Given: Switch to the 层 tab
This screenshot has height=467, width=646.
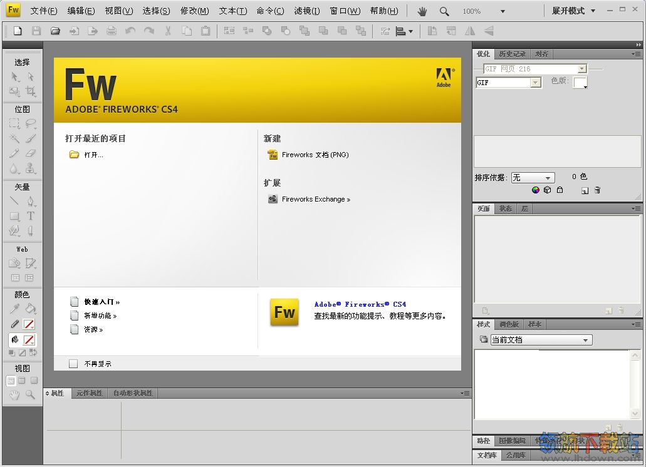Looking at the screenshot, I should (x=524, y=208).
